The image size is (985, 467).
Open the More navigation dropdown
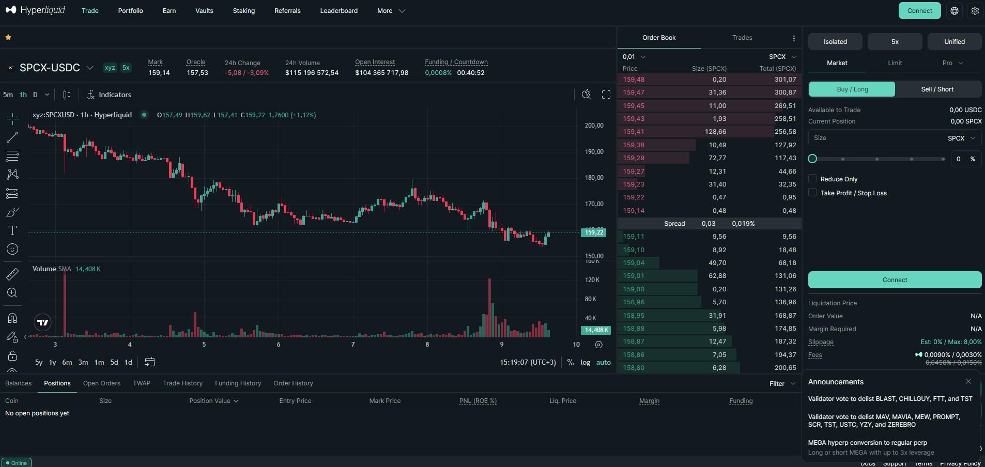[391, 11]
